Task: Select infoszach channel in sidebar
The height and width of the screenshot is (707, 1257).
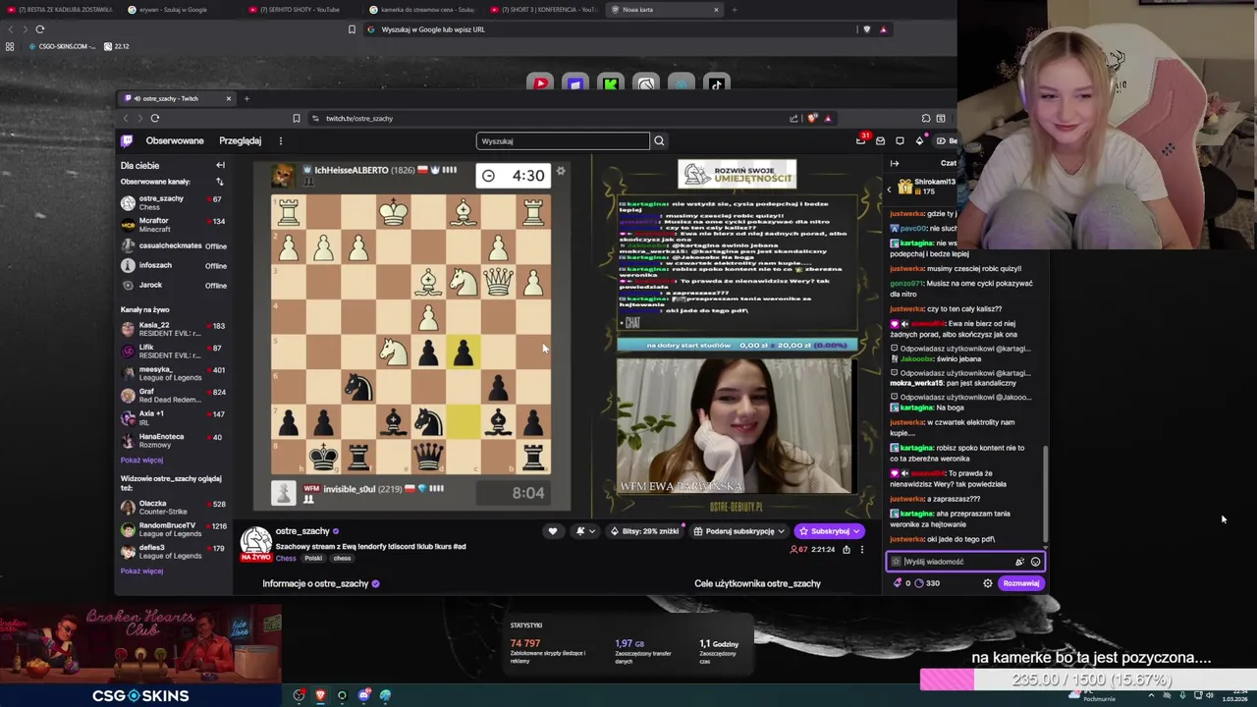Action: 173,265
